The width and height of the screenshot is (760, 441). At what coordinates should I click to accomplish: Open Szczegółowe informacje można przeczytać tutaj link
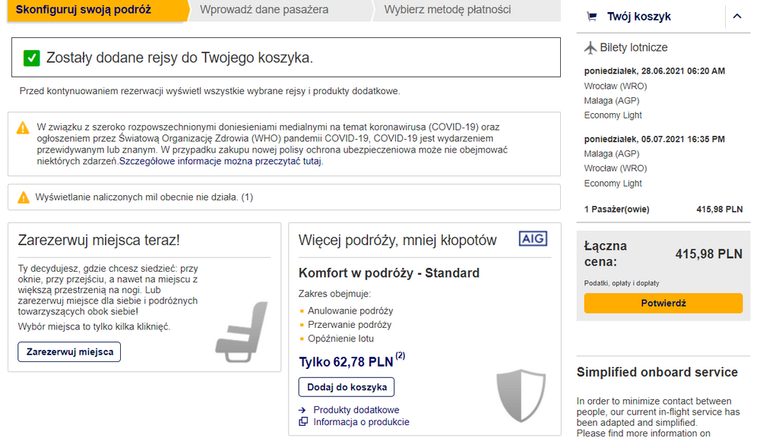[x=220, y=161]
